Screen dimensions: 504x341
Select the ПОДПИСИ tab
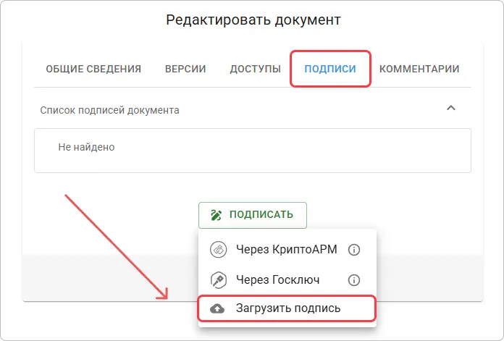point(330,70)
